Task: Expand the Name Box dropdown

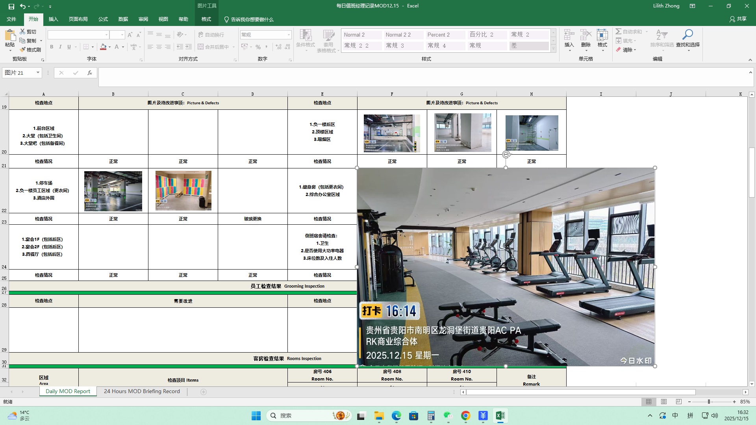Action: point(38,73)
